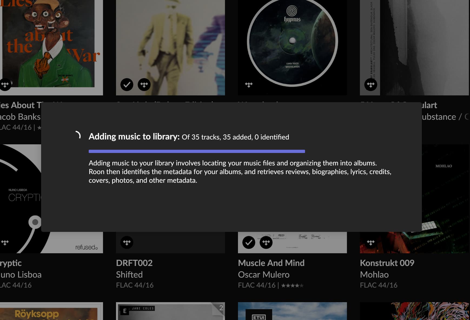Image resolution: width=470 pixels, height=320 pixels.
Task: Click 'FLAC 44/16' under Shifted
Action: (135, 285)
